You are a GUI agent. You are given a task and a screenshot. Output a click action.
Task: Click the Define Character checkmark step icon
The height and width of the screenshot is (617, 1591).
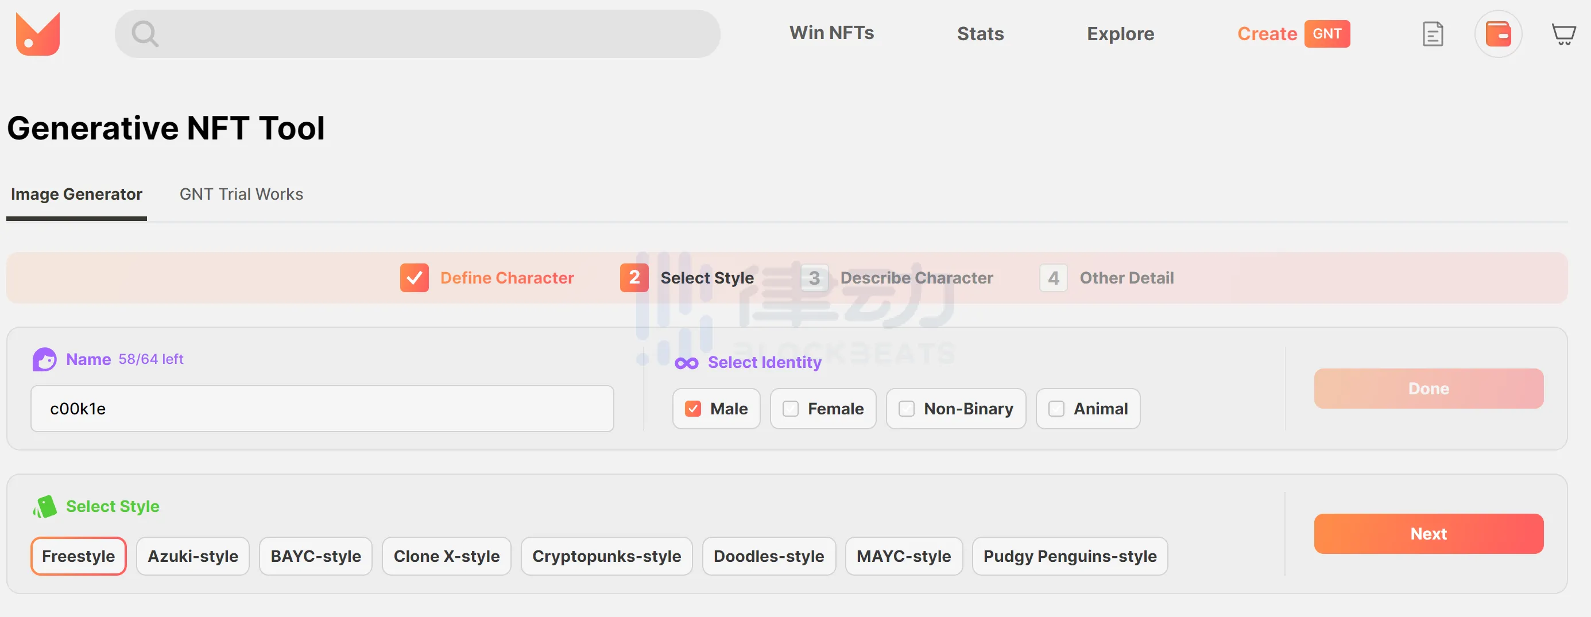pos(414,278)
